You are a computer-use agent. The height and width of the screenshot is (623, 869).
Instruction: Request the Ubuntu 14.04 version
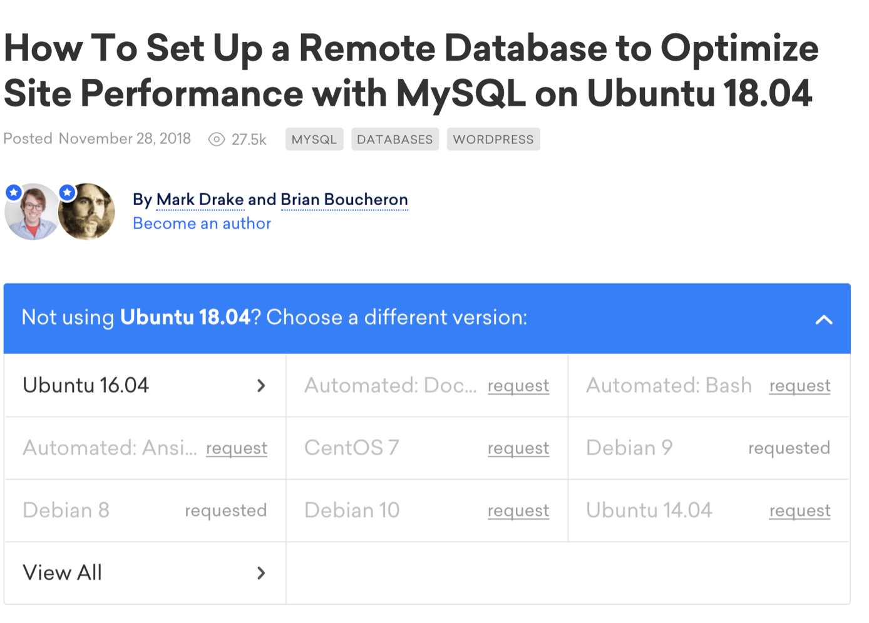pos(800,511)
